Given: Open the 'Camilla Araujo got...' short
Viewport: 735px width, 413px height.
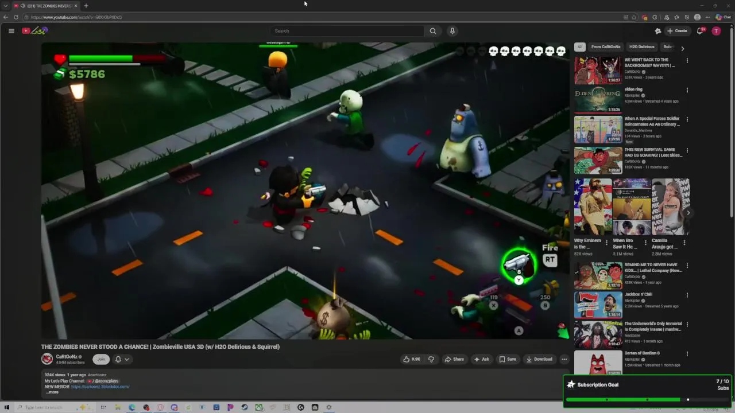Looking at the screenshot, I should pyautogui.click(x=670, y=207).
